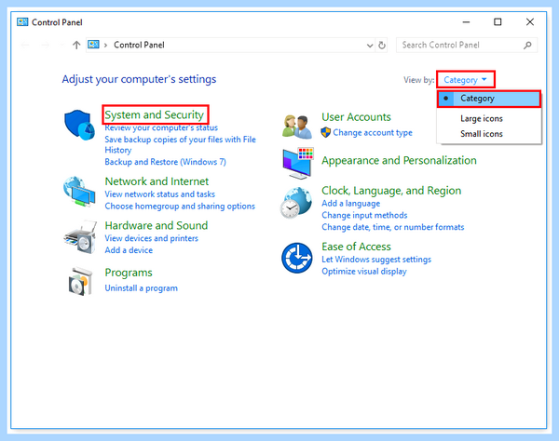Minimize the Control Panel window
The height and width of the screenshot is (441, 559).
coord(466,22)
